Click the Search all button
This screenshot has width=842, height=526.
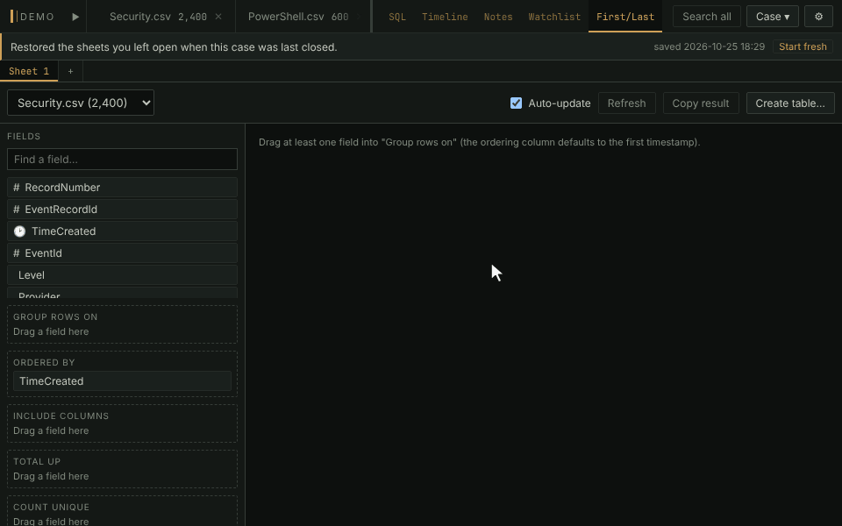coord(707,17)
